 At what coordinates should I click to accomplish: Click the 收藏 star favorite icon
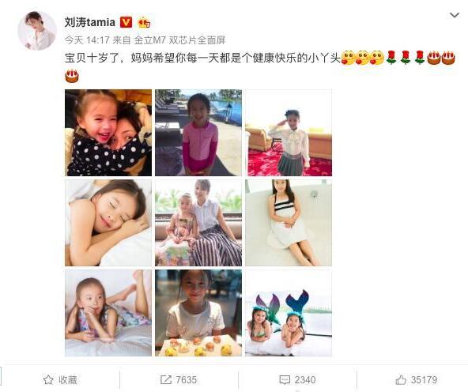48,380
